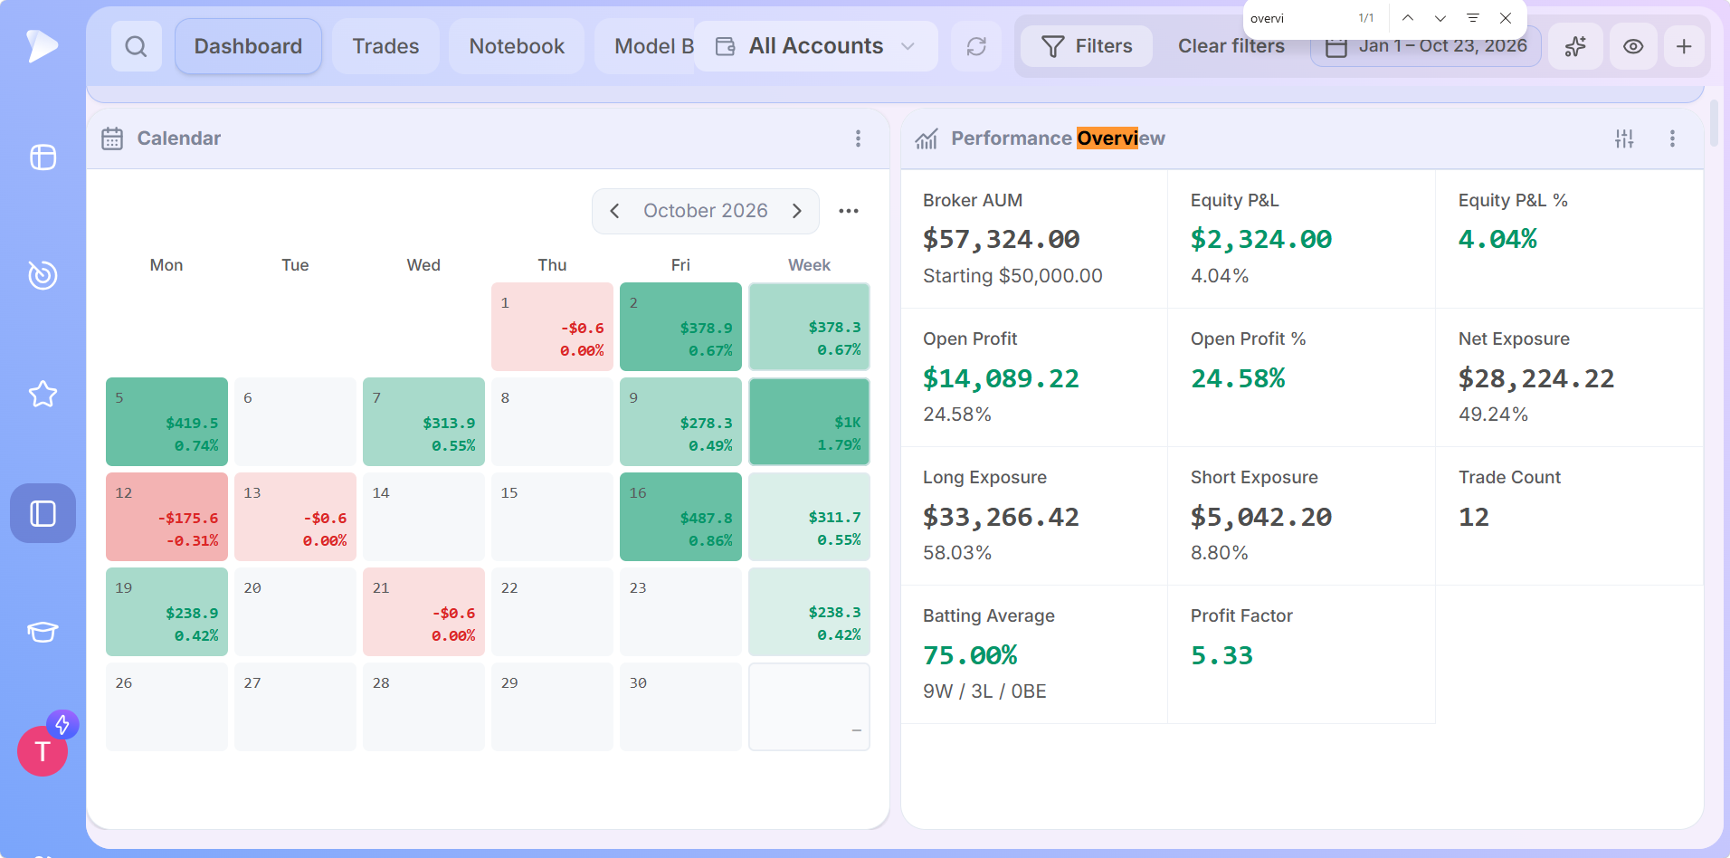Click the app logo in sidebar
This screenshot has height=858, width=1730.
tap(42, 45)
